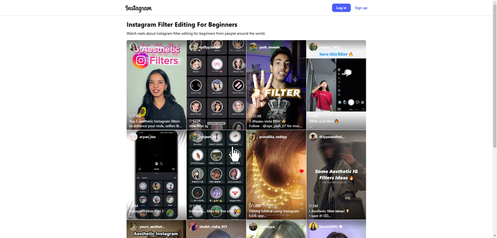Viewport: 497px width, 238px height.
Task: Click aryan_zex profile avatar
Action: pyautogui.click(x=133, y=137)
